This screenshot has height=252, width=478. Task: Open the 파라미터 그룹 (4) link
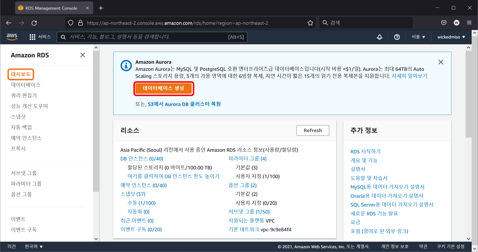pos(247,159)
